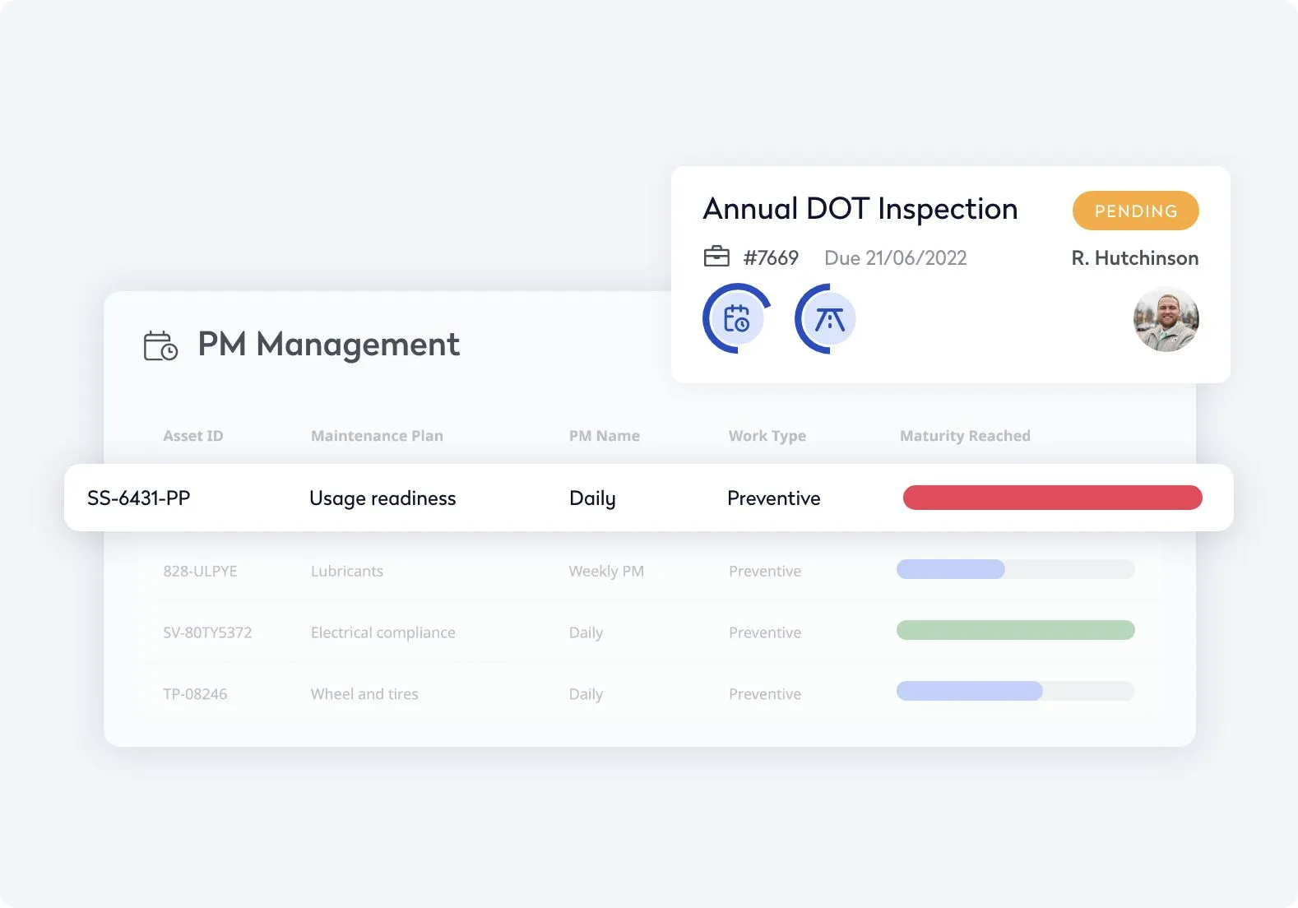The width and height of the screenshot is (1298, 908).
Task: Click the Usage readiness maintenance plan
Action: 382,498
